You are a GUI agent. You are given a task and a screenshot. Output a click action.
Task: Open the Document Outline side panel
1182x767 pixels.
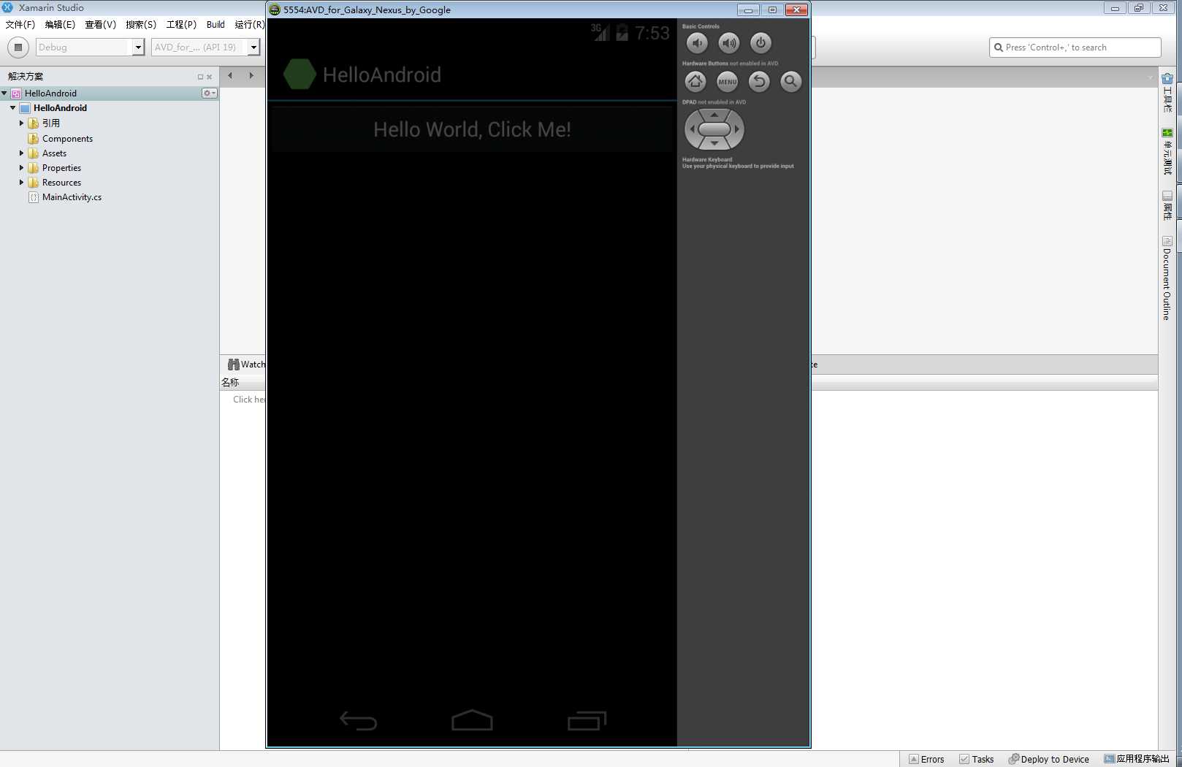[x=1167, y=278]
